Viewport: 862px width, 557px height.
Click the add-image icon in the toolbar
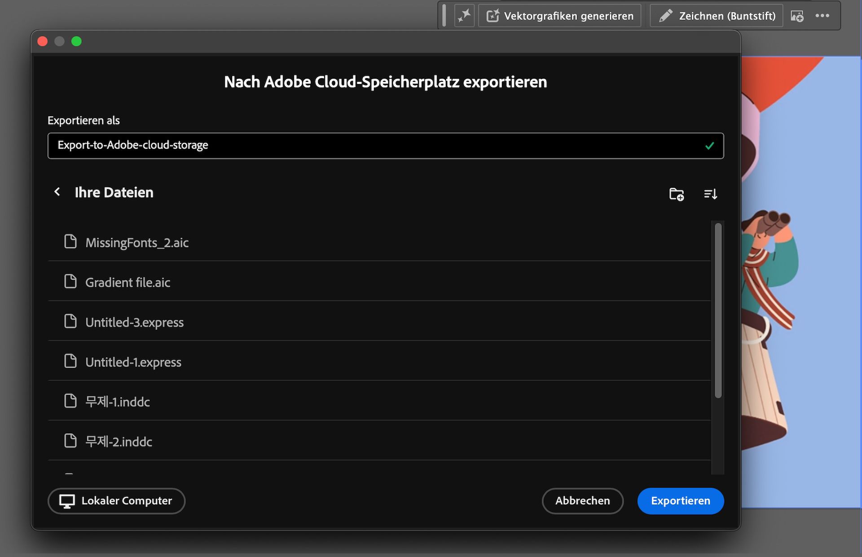798,16
